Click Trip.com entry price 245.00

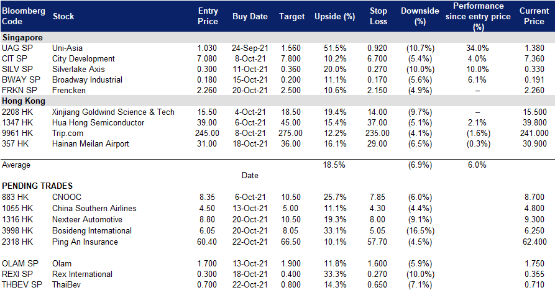coord(207,134)
